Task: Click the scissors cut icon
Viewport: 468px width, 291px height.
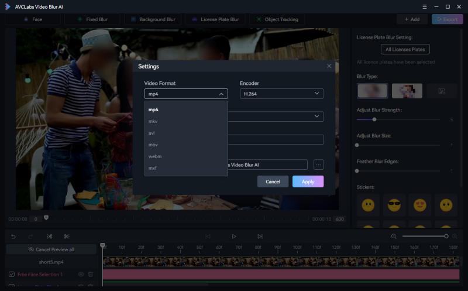Action: tap(67, 237)
